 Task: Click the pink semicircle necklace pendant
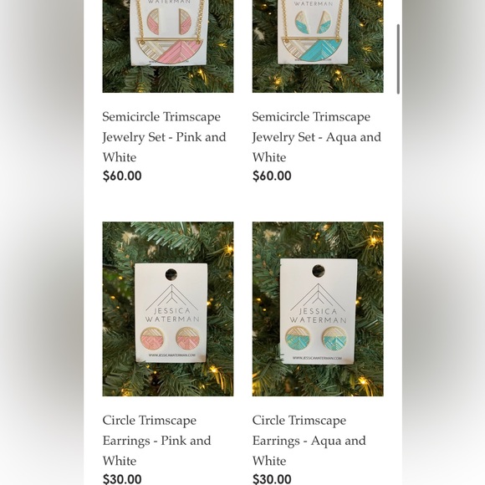pyautogui.click(x=170, y=50)
